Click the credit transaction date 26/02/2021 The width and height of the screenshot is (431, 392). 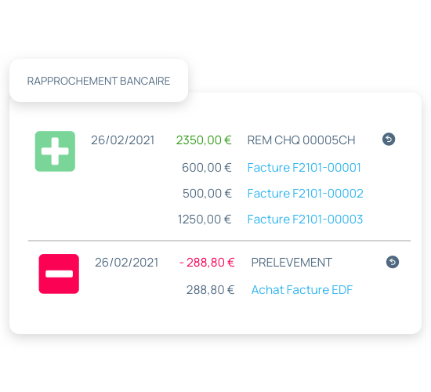click(x=122, y=140)
